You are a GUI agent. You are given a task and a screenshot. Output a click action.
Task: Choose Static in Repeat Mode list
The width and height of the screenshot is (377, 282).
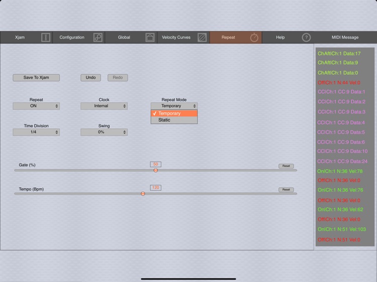(174, 120)
